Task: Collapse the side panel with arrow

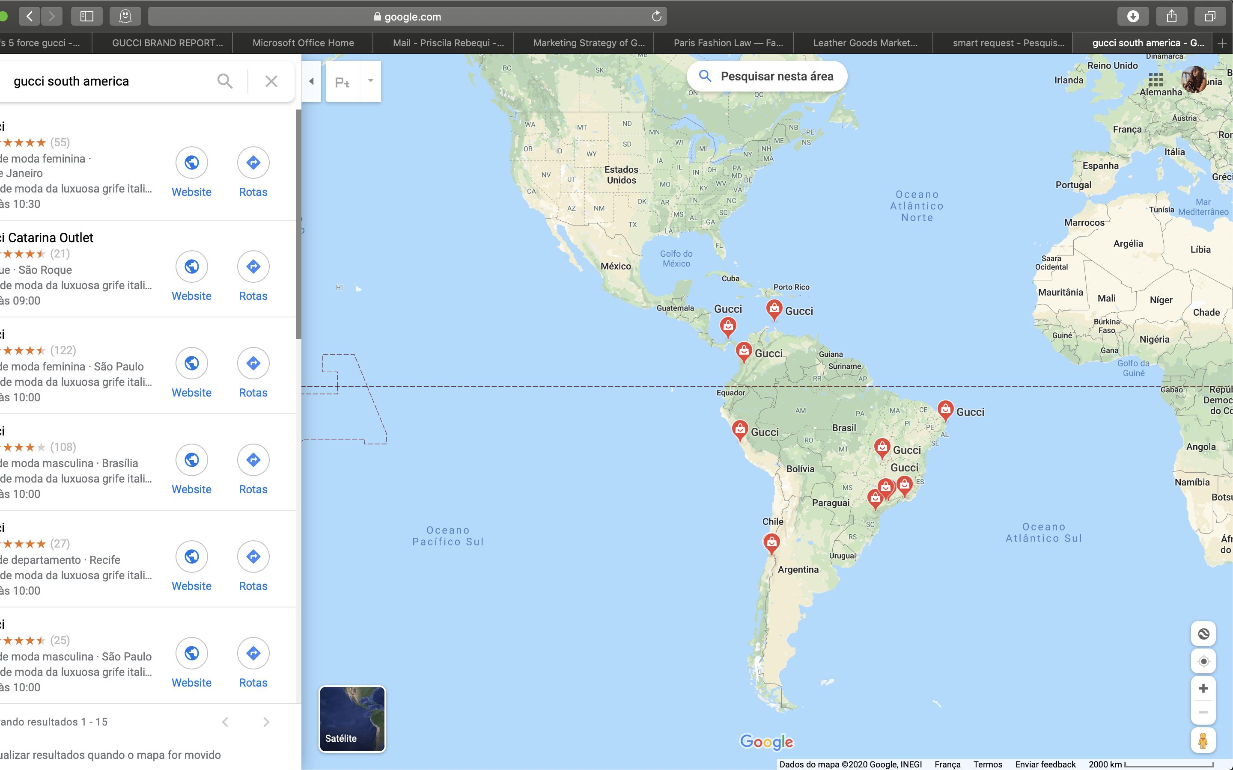Action: pyautogui.click(x=311, y=81)
